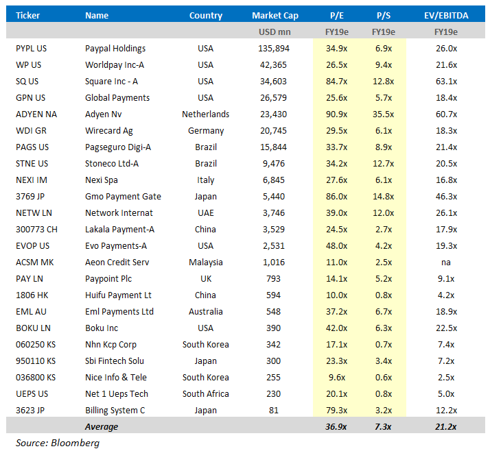Click Source: Bloomberg caption
Screen dimensions: 490x451
tap(58, 443)
